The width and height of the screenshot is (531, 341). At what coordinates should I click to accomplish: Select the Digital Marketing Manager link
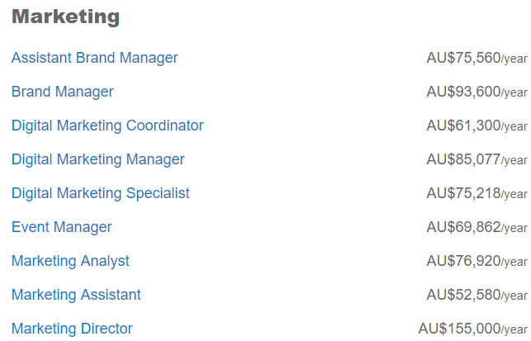click(x=98, y=159)
